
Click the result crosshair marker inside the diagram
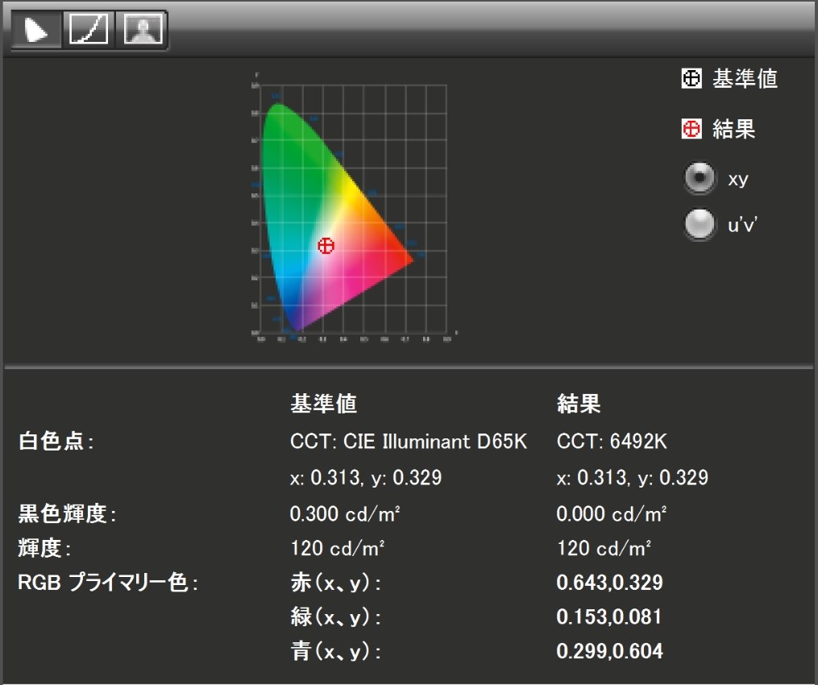[x=326, y=246]
